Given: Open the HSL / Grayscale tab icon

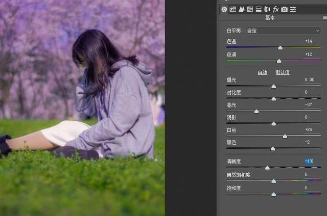Looking at the screenshot, I should pos(250,9).
